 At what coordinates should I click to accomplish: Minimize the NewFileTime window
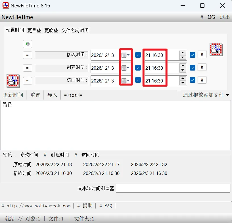[x=183, y=6]
